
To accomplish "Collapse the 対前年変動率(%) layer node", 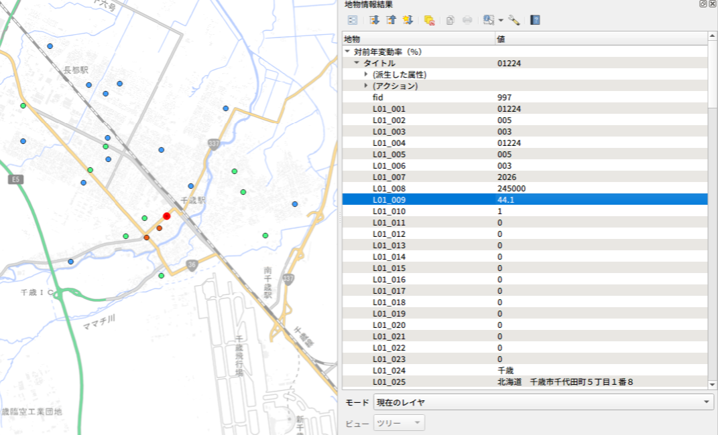I will (347, 52).
